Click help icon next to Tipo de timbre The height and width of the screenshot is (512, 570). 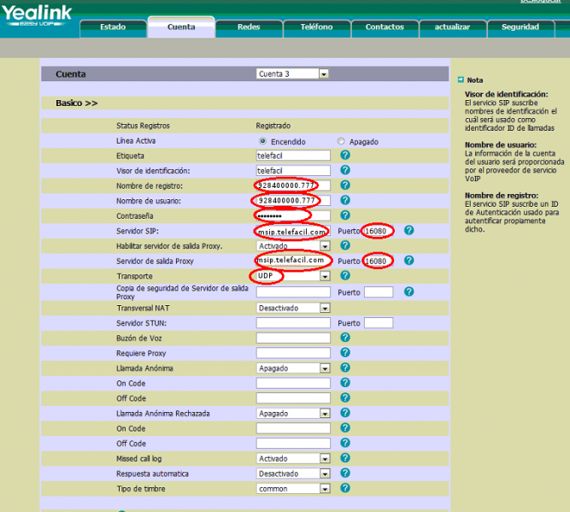345,488
